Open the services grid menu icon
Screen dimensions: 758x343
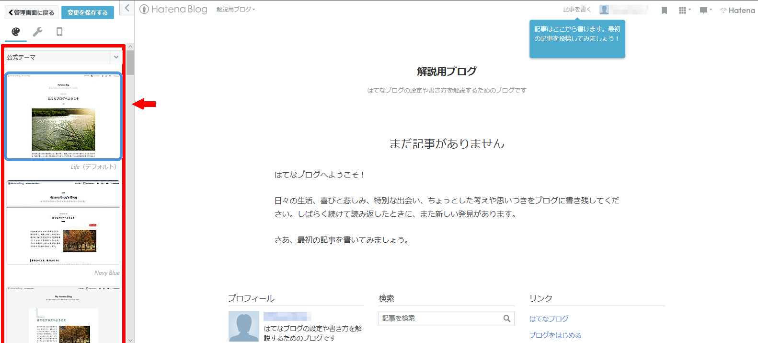685,10
